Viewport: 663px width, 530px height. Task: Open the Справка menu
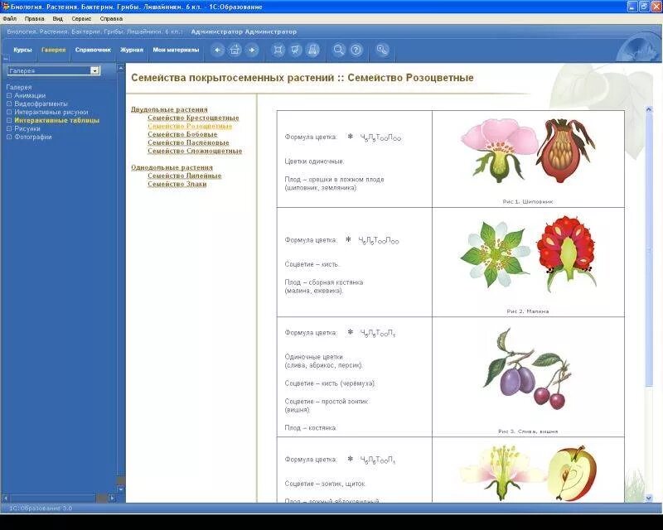pos(111,18)
